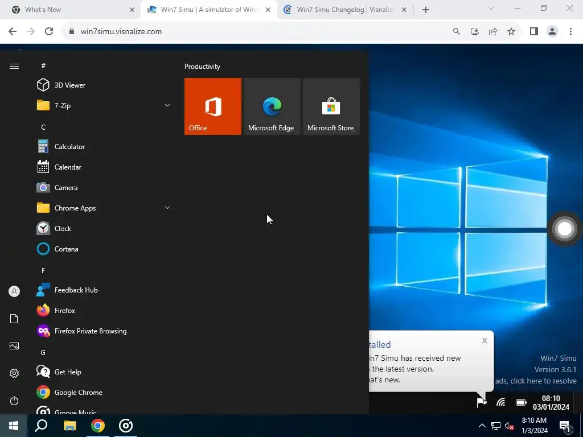Open Firefox Private Browsing
The height and width of the screenshot is (437, 583).
tap(91, 331)
